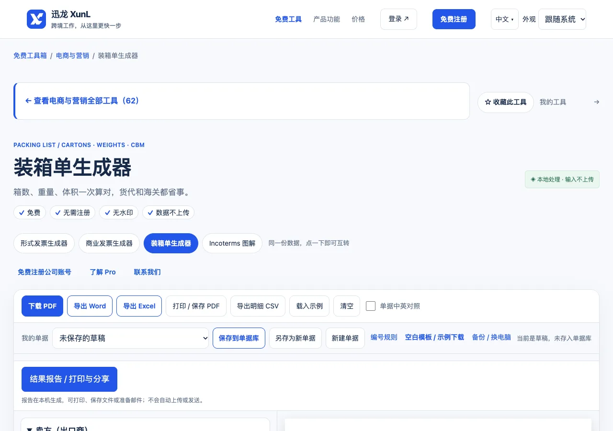Open the 空白模板 / 示例下载 link

click(434, 337)
